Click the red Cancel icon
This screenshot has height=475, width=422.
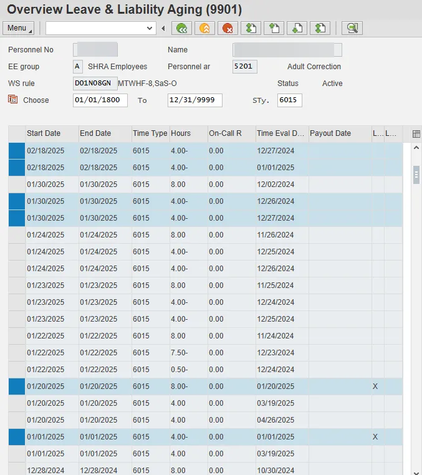coord(228,28)
